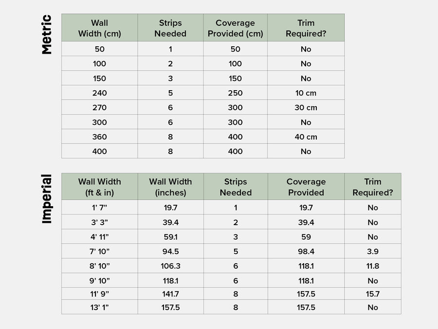Click the '10 cm' trim cell

coord(306,93)
